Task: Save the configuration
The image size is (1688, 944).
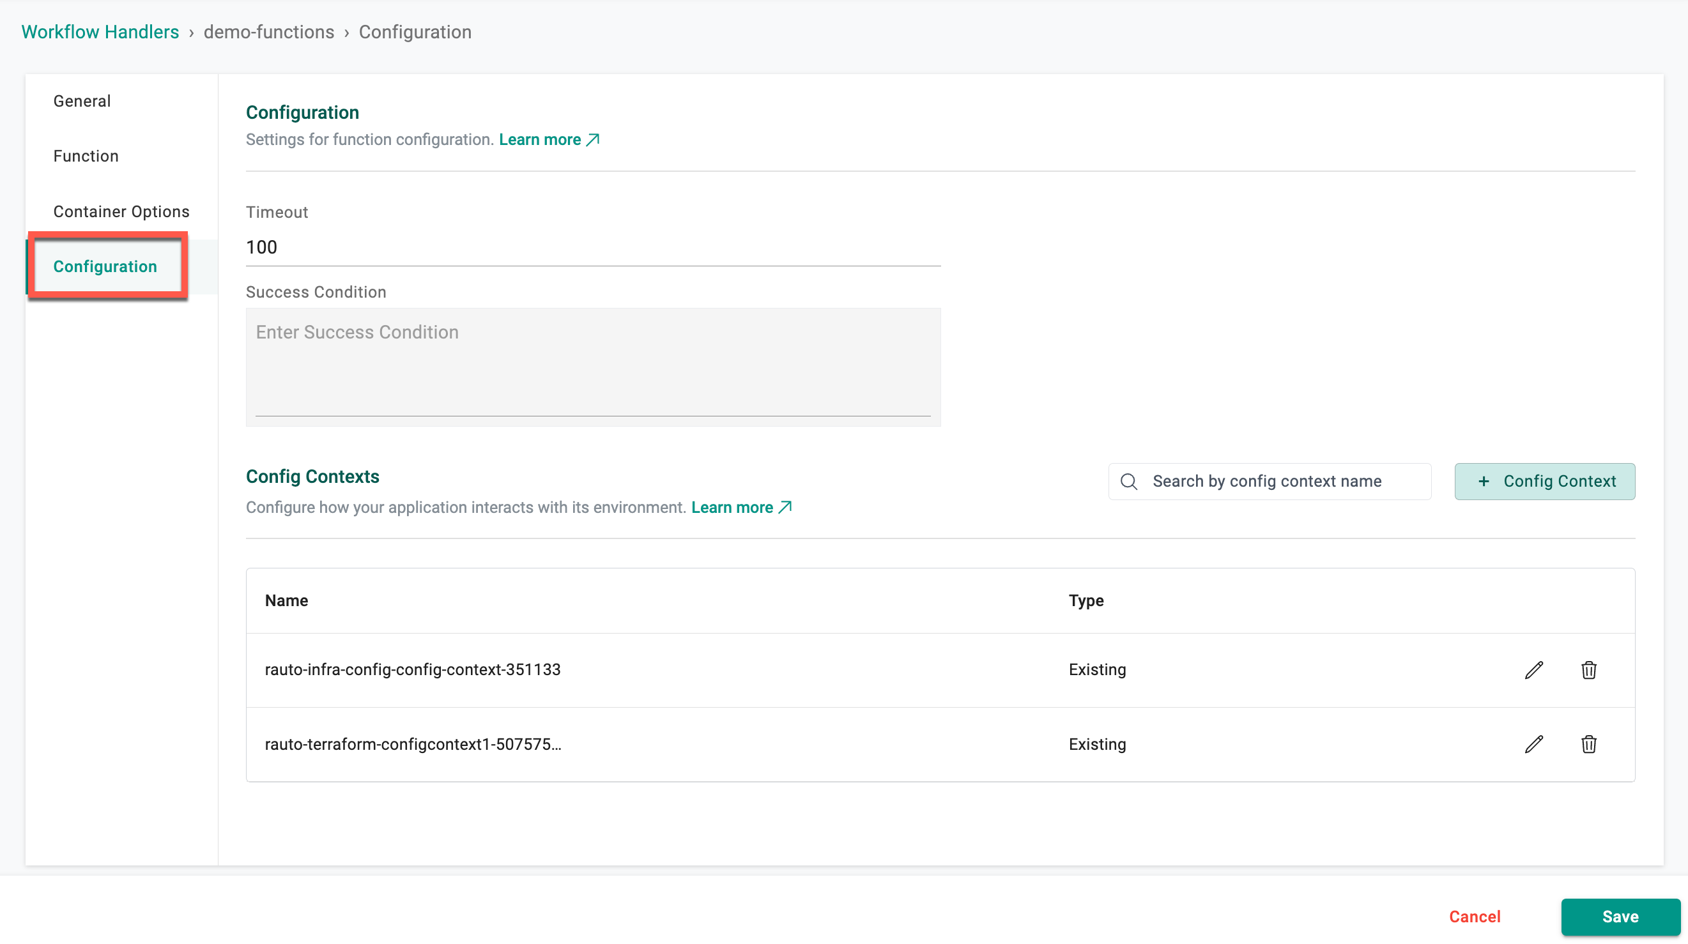Action: pos(1620,917)
